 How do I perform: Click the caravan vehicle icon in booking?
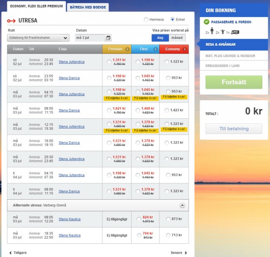235,32
